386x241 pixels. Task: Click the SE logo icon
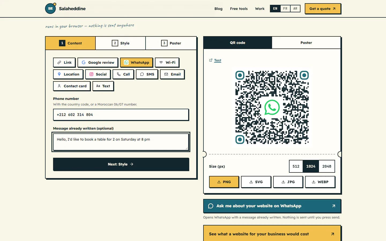tap(50, 8)
